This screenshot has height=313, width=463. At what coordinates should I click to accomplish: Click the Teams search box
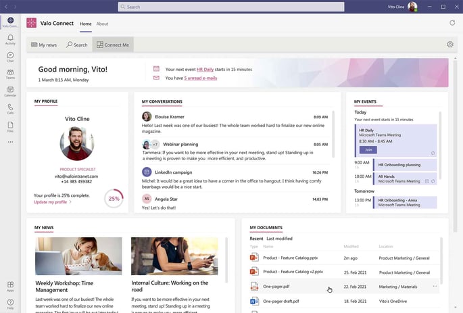pos(231,7)
